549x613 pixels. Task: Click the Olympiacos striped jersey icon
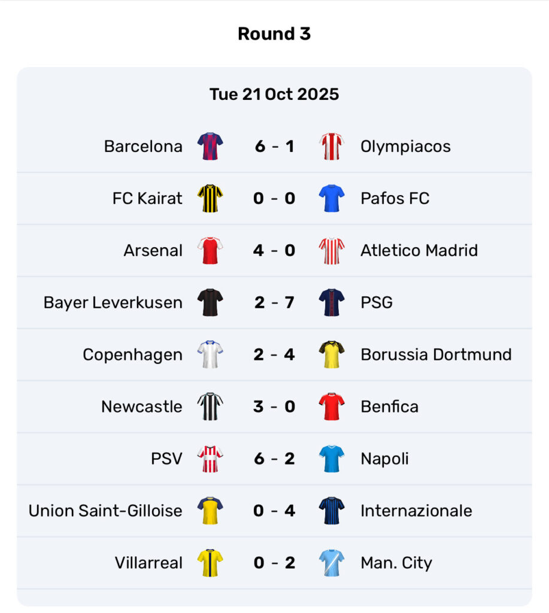coord(332,147)
